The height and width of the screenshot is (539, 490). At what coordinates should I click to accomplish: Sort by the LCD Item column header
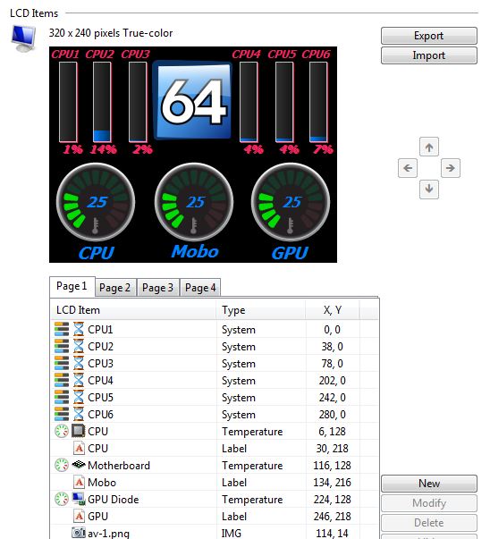click(133, 310)
